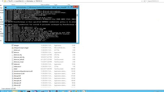164x92 pixels.
Task: Sort files by Size column header
Action: 69,5
